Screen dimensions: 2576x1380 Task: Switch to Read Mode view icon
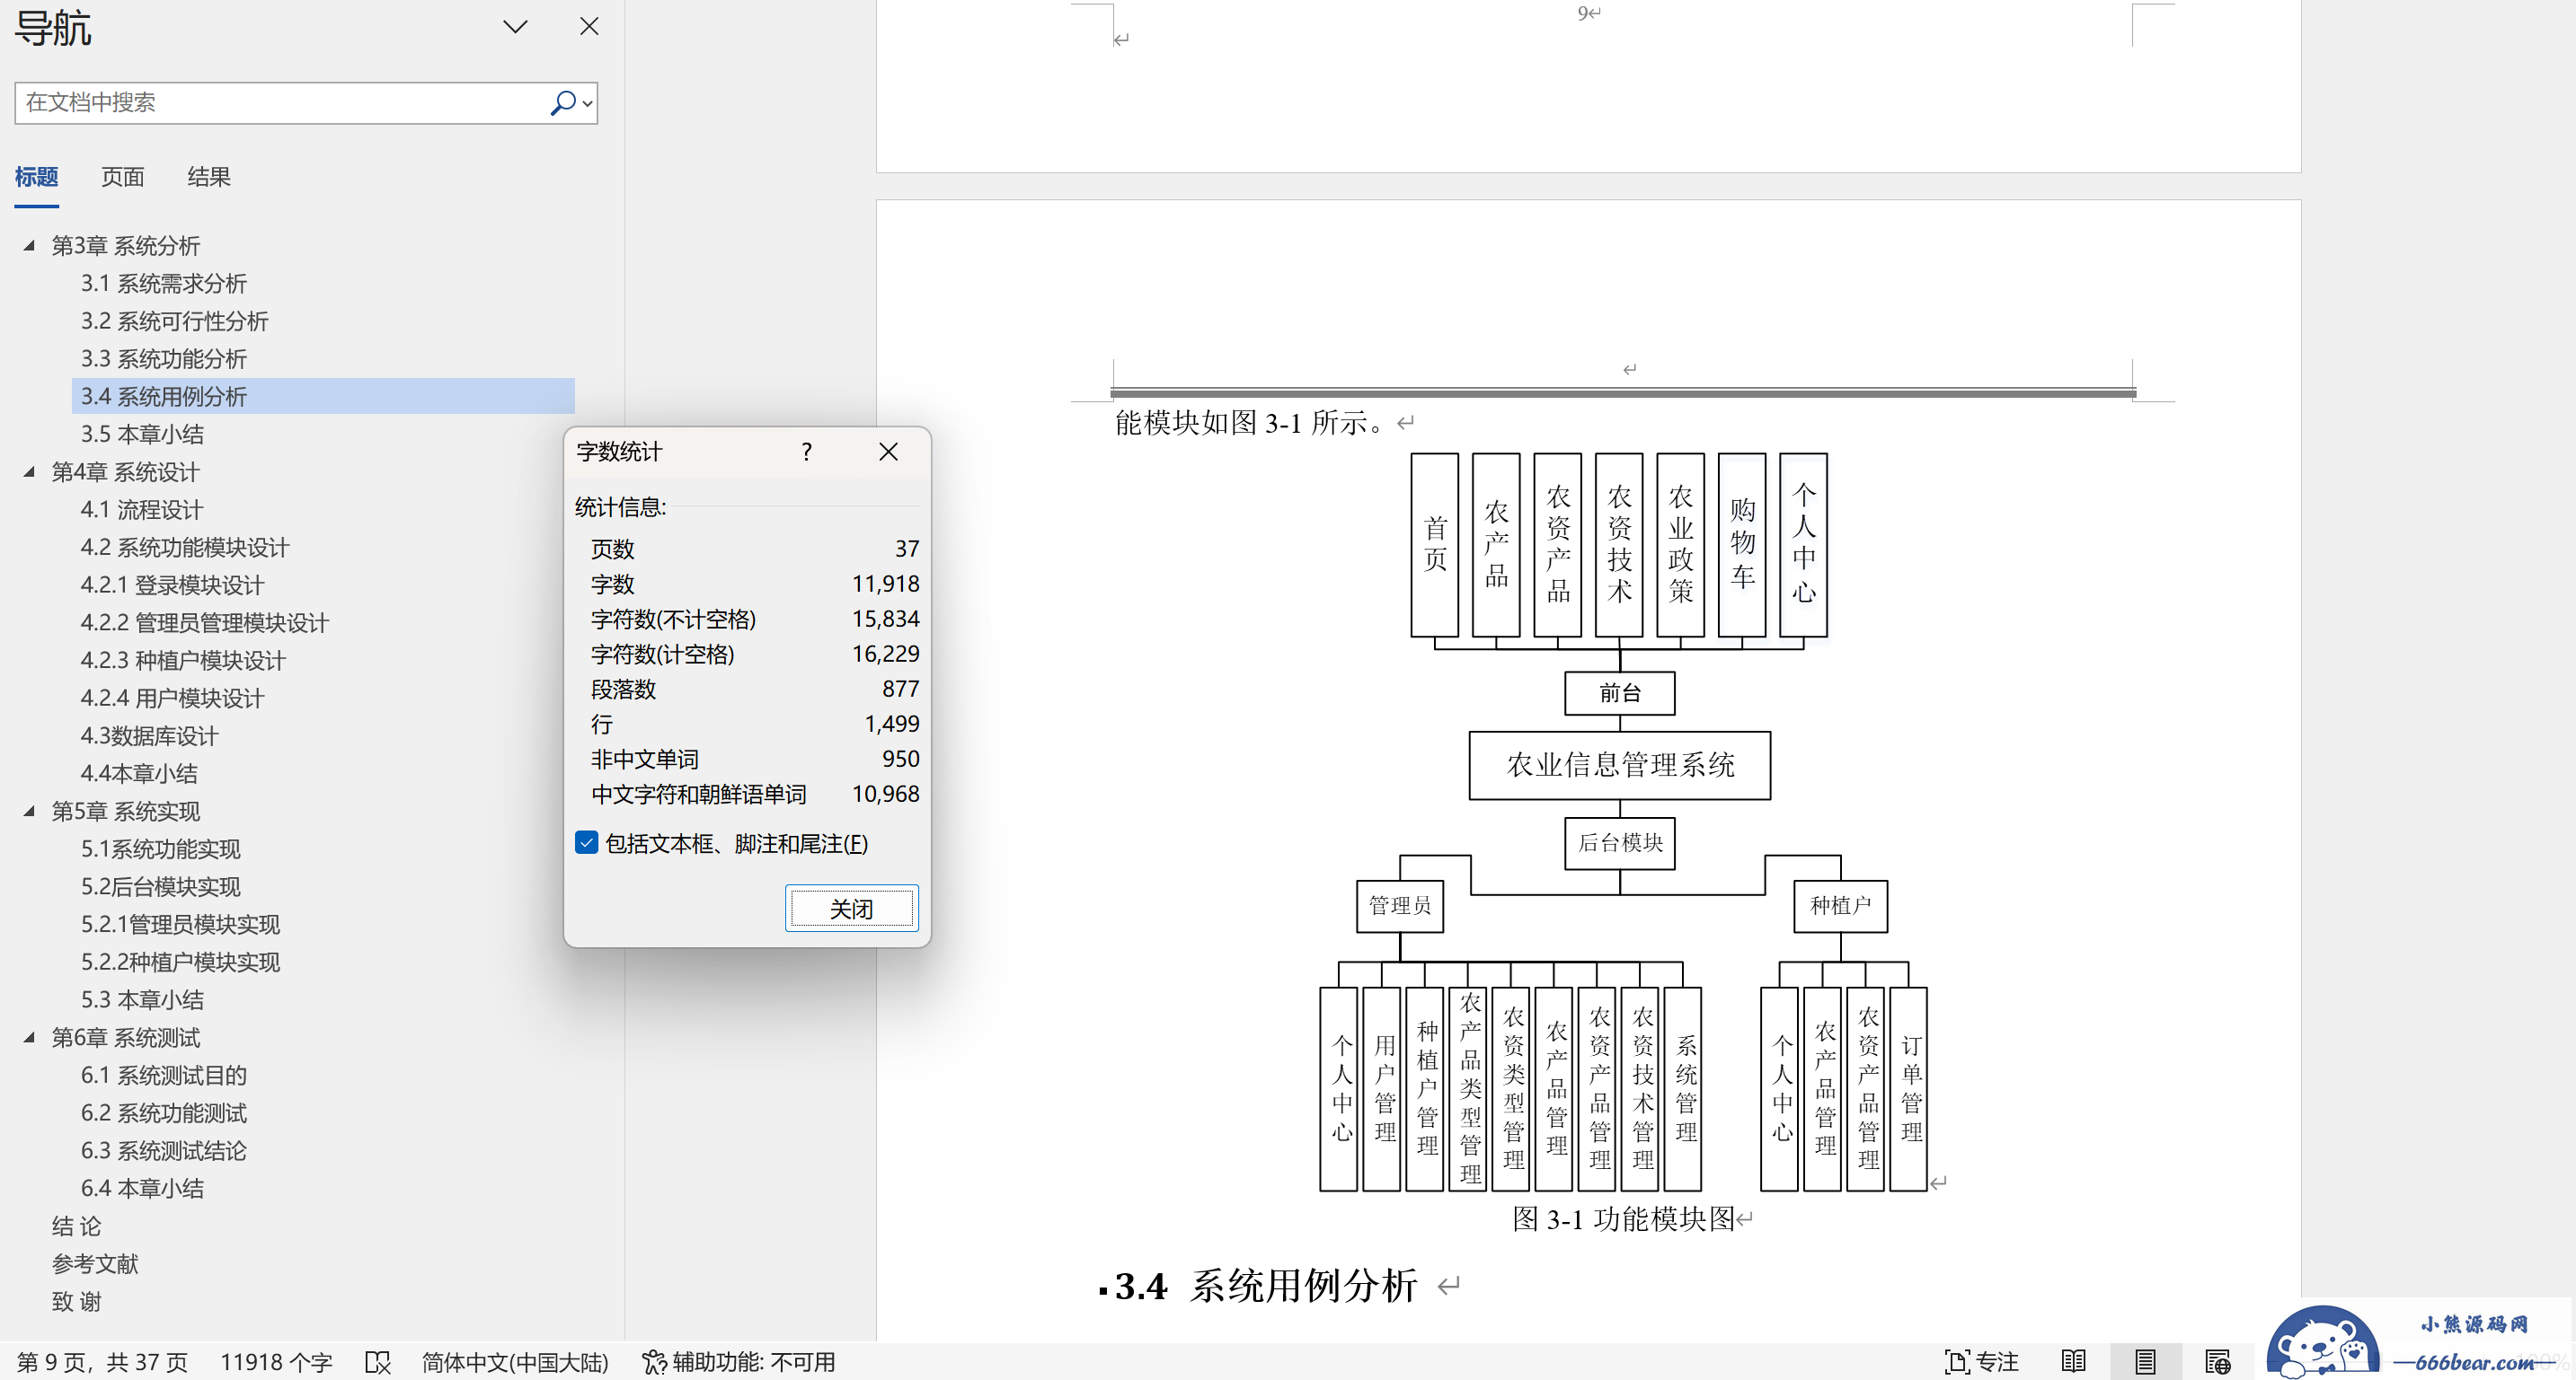2073,1362
